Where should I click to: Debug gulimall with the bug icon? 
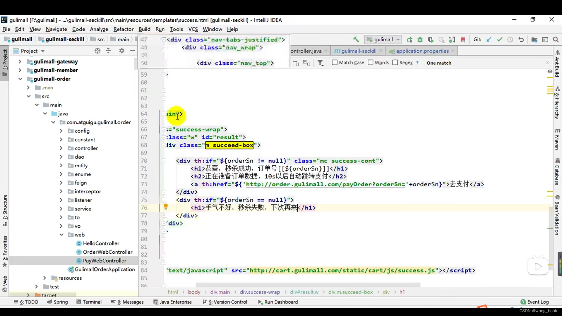pos(420,39)
